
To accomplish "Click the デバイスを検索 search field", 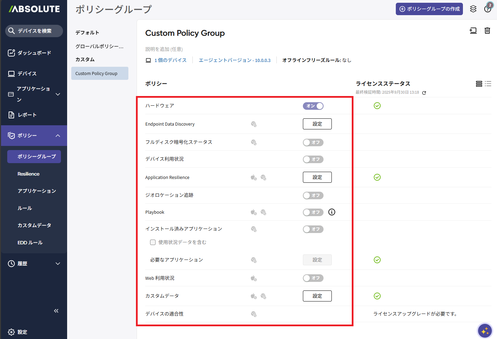I will point(34,31).
